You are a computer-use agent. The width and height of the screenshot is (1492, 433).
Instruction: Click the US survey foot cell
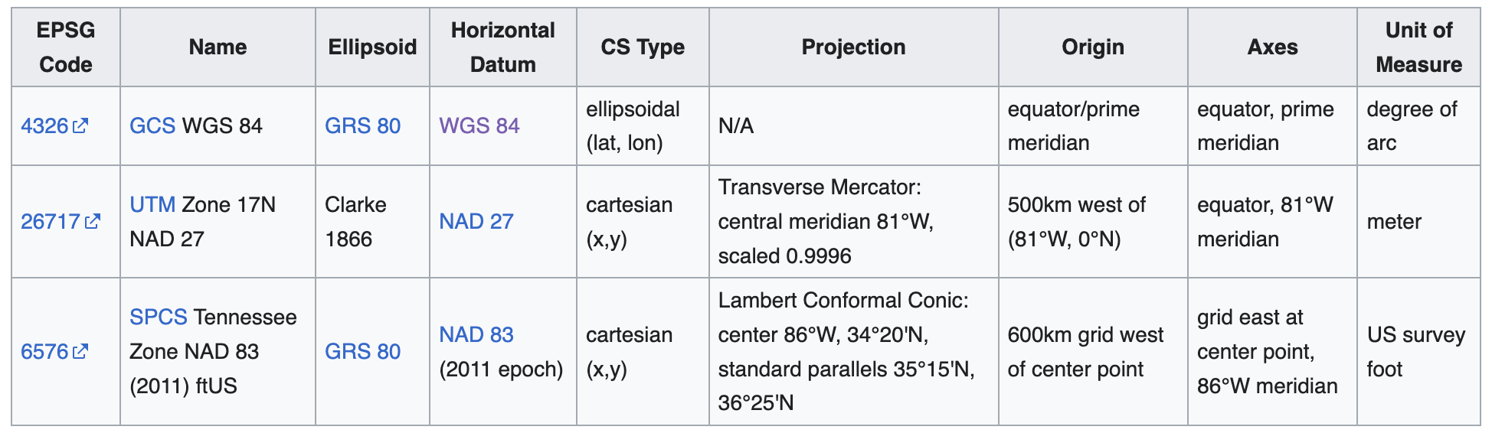1415,351
